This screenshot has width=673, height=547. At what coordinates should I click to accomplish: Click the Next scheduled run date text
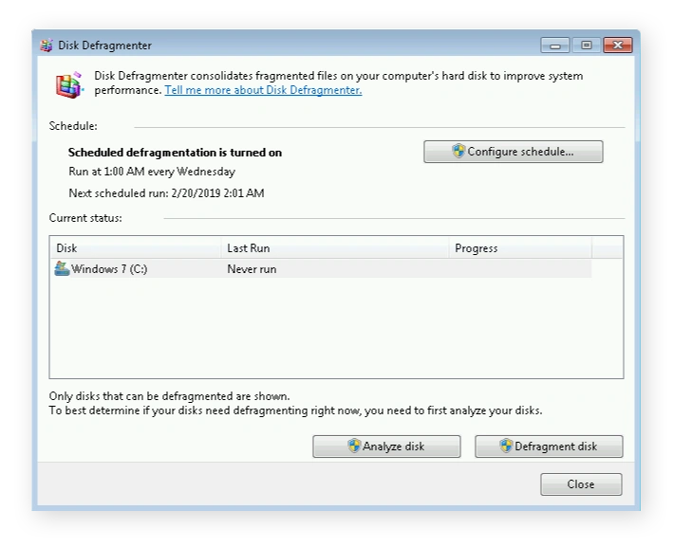166,193
